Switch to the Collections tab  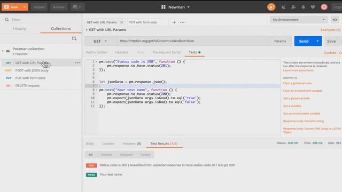tap(60, 28)
